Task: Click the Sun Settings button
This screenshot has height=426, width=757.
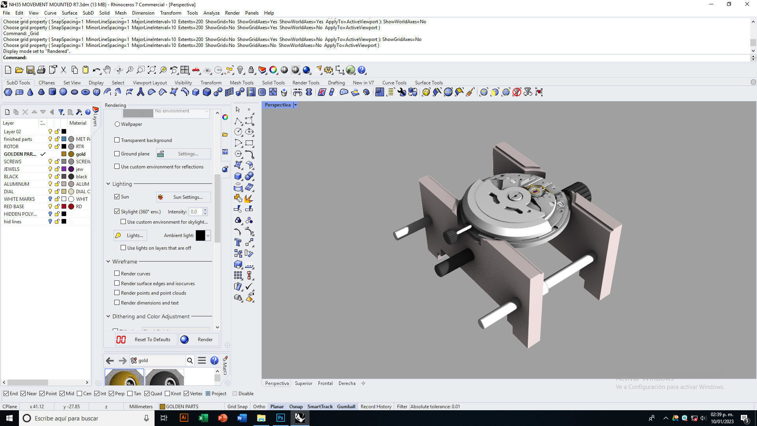Action: pos(183,197)
